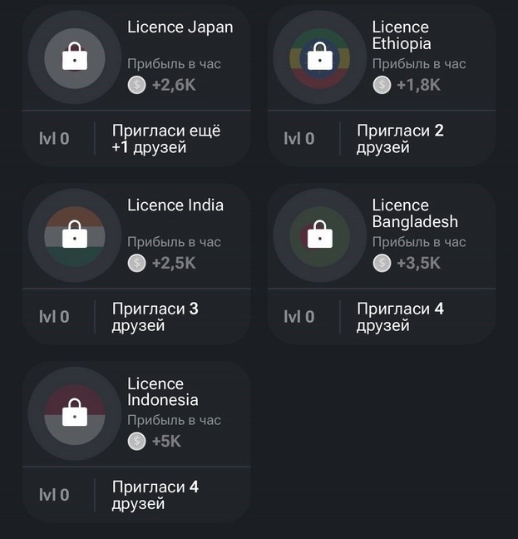The image size is (518, 539).
Task: Select the locked Indonesia flag icon
Action: click(75, 413)
